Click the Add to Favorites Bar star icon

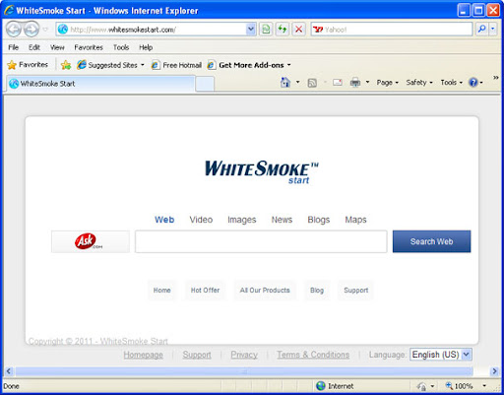click(x=66, y=65)
